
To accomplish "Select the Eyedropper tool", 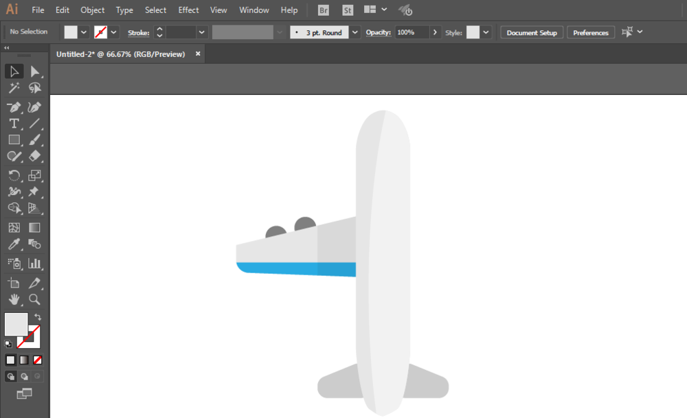I will pos(14,244).
